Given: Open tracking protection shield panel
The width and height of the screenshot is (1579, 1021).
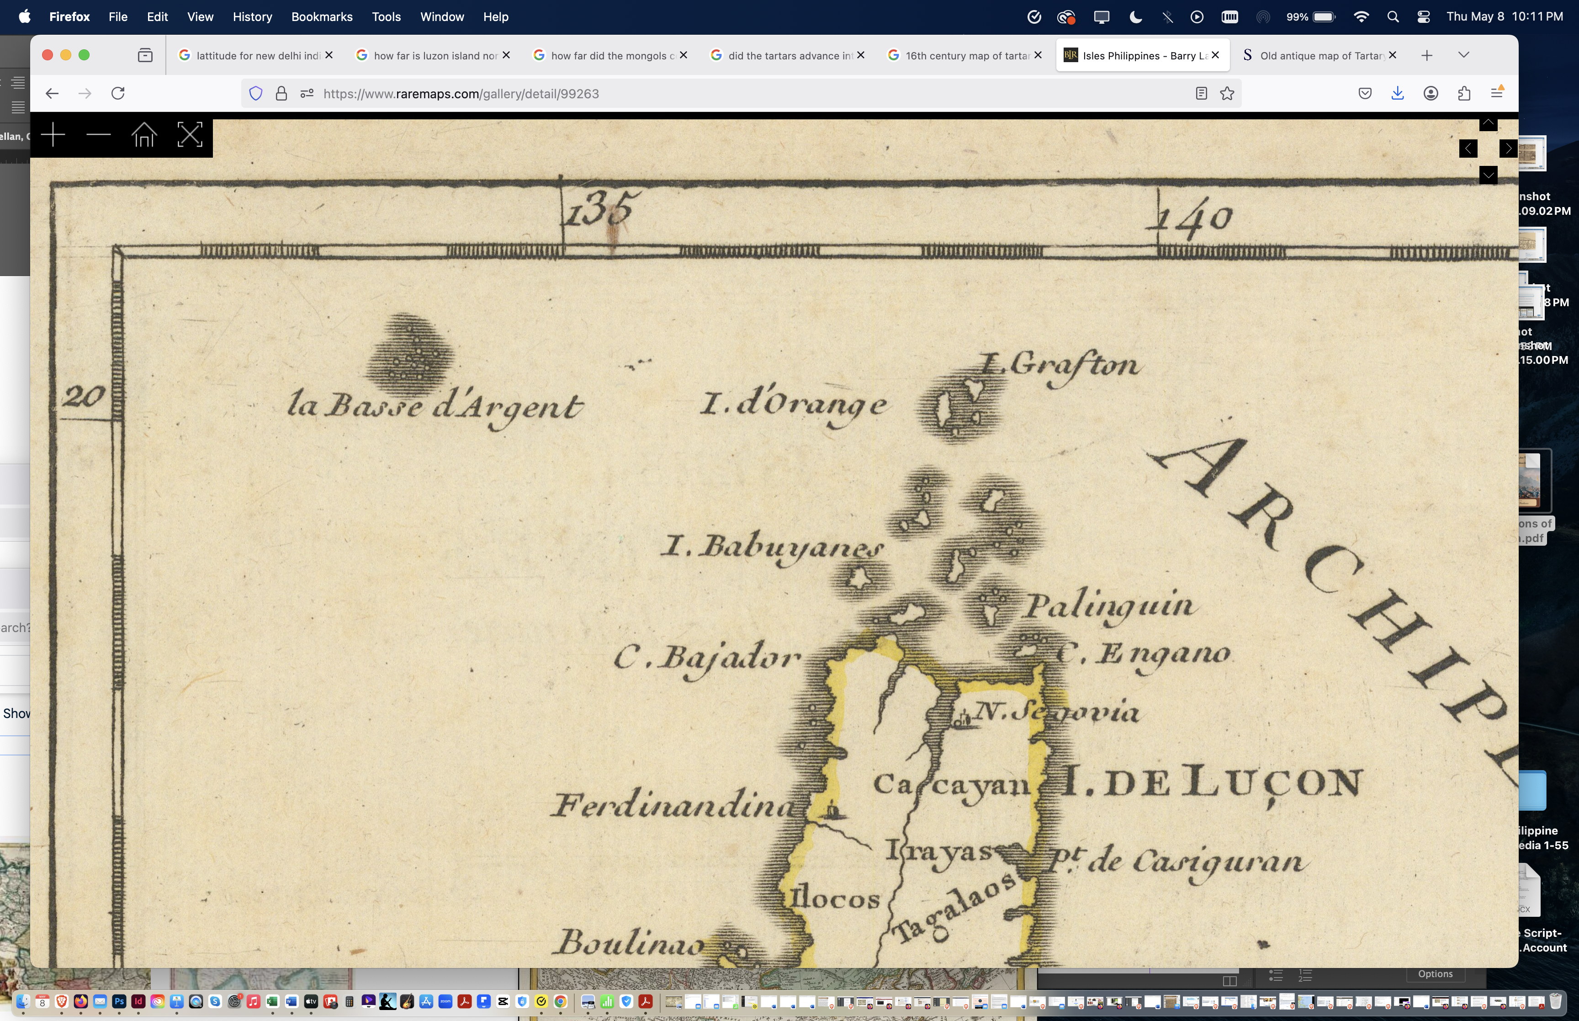Looking at the screenshot, I should [x=256, y=94].
